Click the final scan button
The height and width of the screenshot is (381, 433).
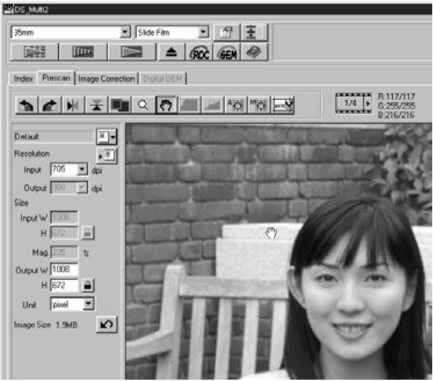coord(132,52)
